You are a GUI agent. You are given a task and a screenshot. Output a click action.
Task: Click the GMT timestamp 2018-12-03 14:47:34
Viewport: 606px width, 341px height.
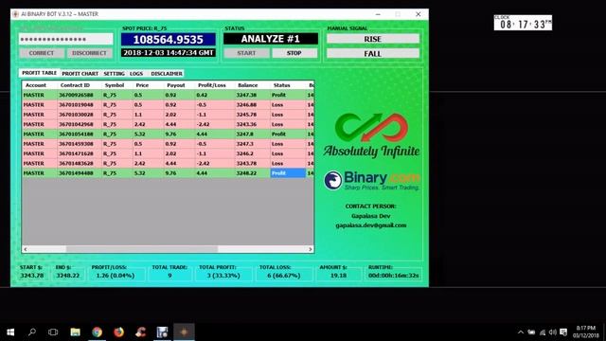pyautogui.click(x=169, y=53)
